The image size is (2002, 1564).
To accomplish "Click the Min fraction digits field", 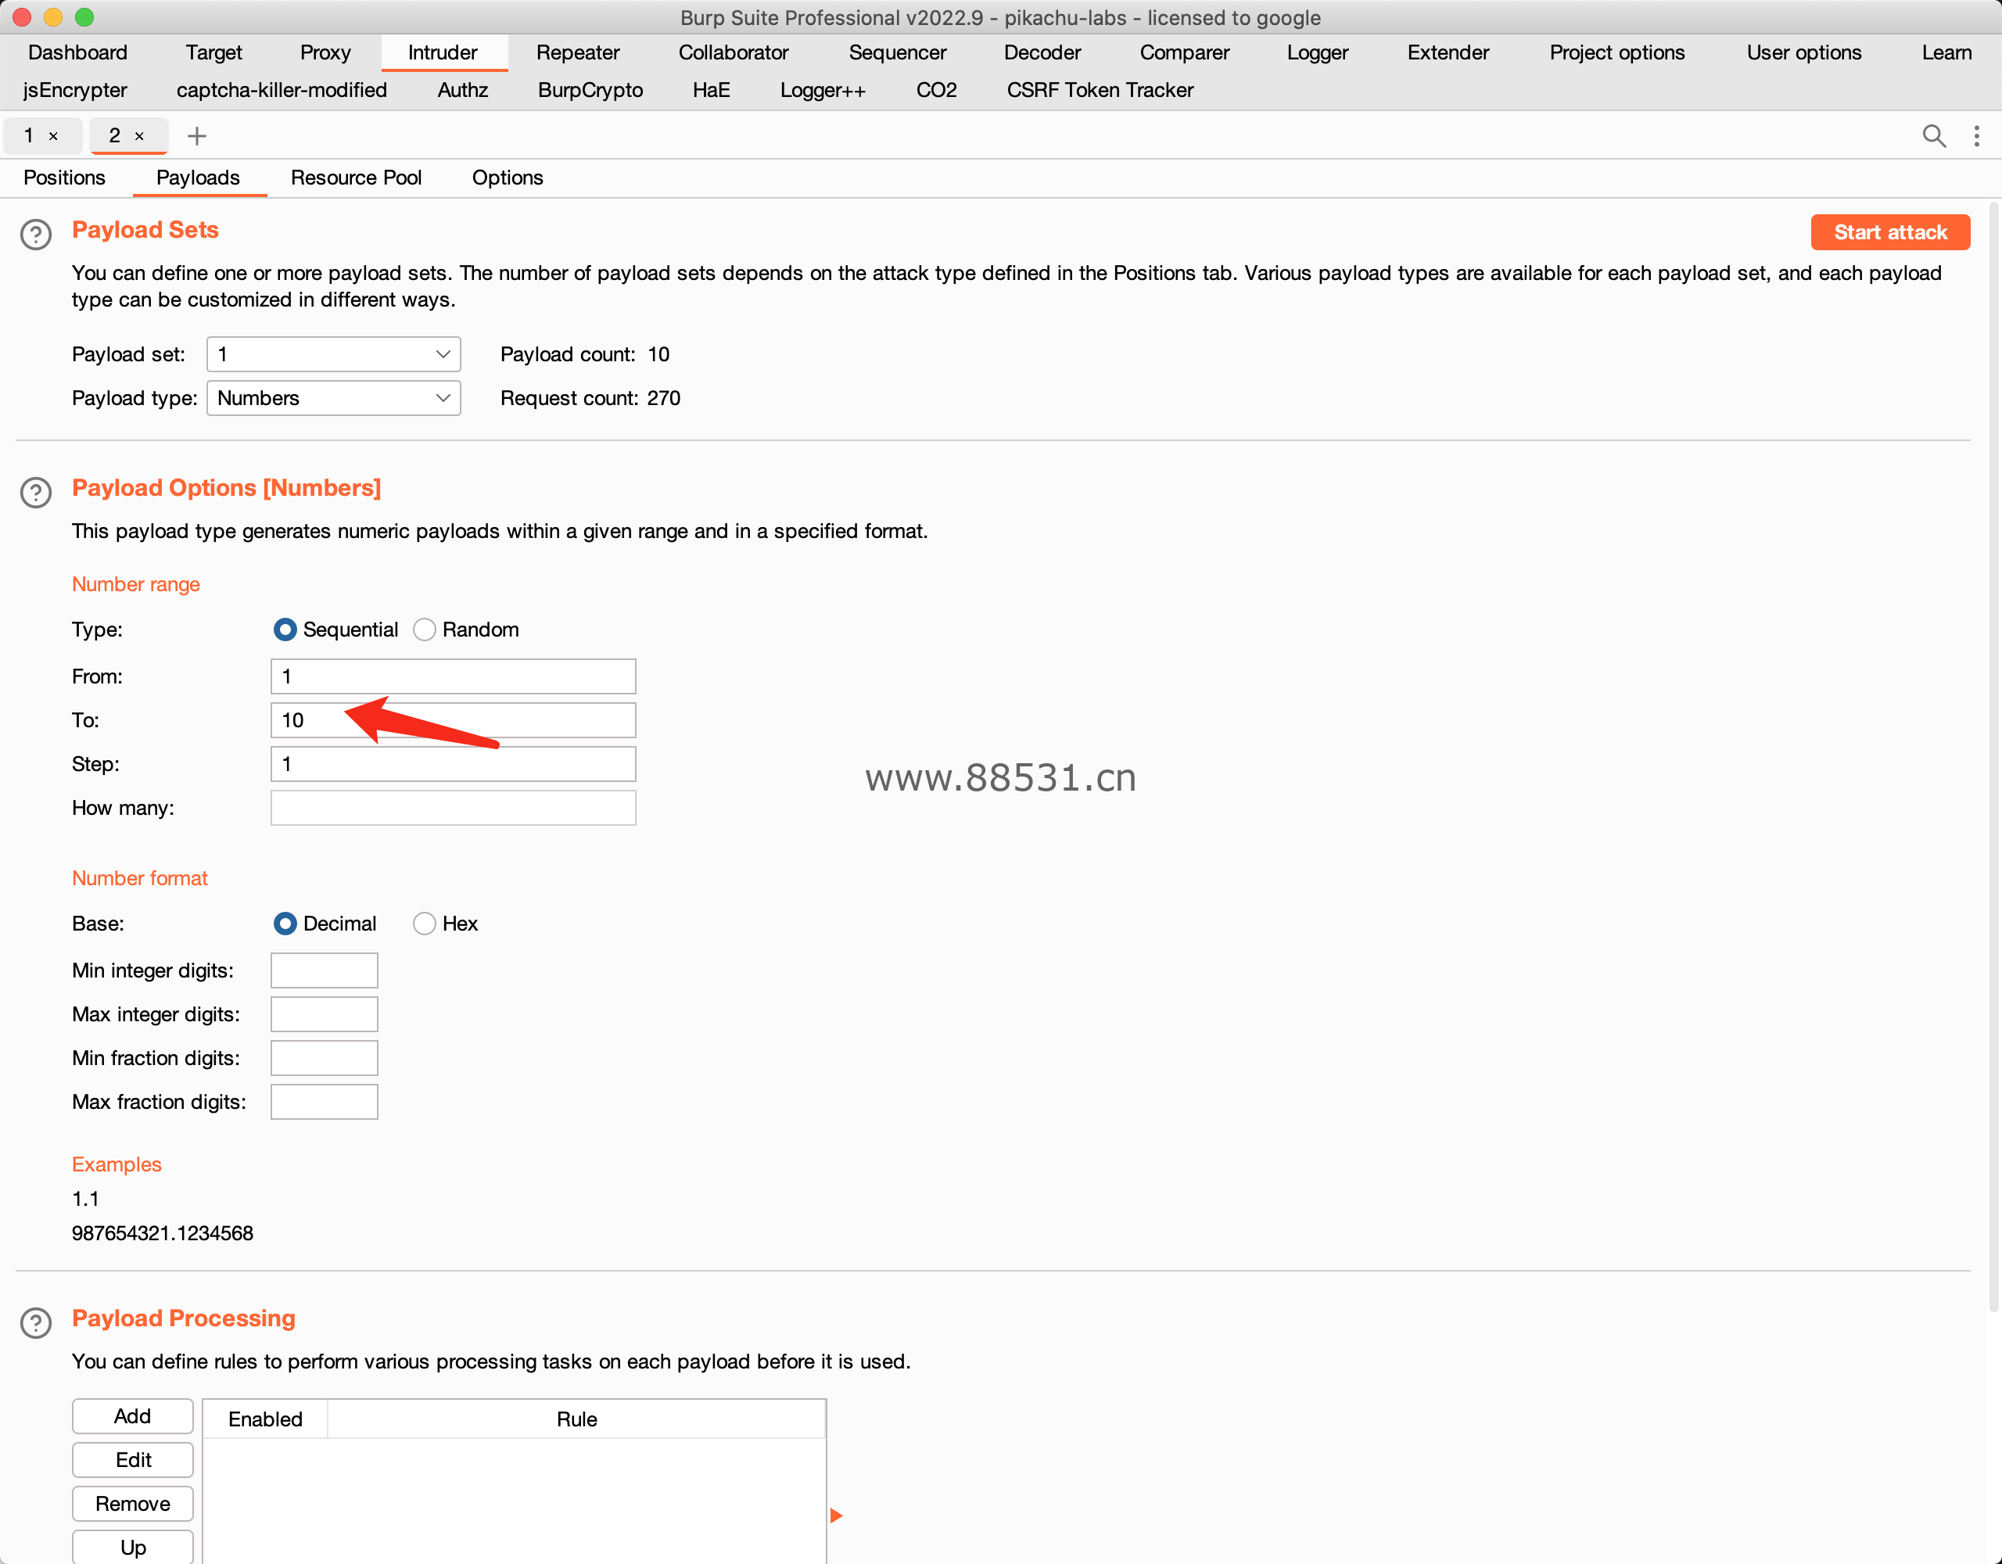I will [x=324, y=1058].
